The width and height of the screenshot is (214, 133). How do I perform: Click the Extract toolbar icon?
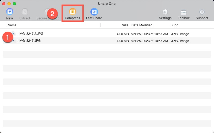click(x=25, y=12)
